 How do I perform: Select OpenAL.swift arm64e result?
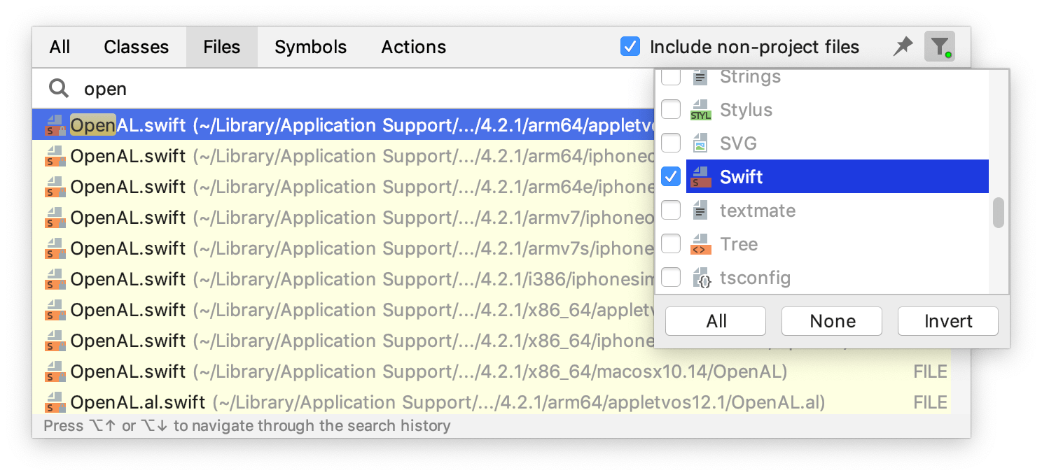coord(343,187)
